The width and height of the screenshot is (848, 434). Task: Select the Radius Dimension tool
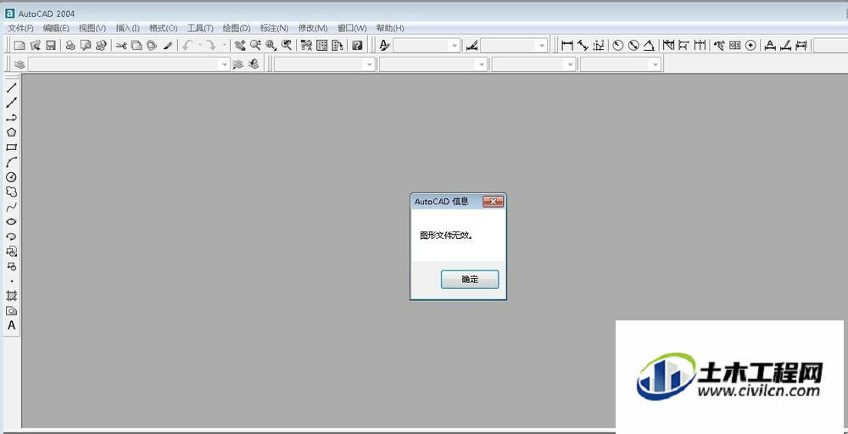(617, 46)
